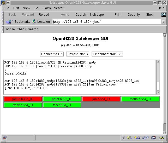Image resolution: width=168 pixels, height=143 pixels.
Task: Open the Help menu
Action: (x=161, y=8)
